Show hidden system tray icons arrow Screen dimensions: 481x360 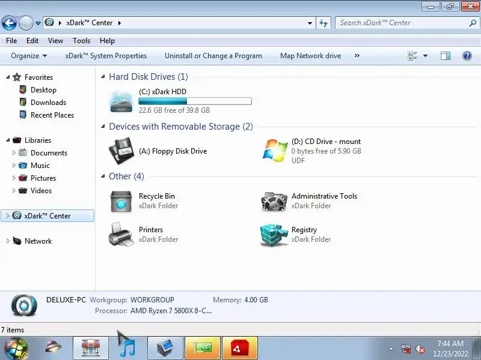pyautogui.click(x=391, y=349)
